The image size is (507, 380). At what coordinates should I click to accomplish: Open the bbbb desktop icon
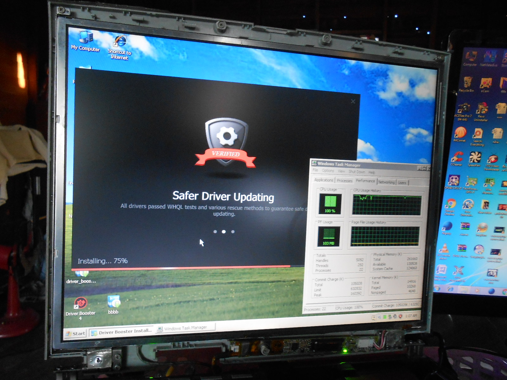(113, 305)
